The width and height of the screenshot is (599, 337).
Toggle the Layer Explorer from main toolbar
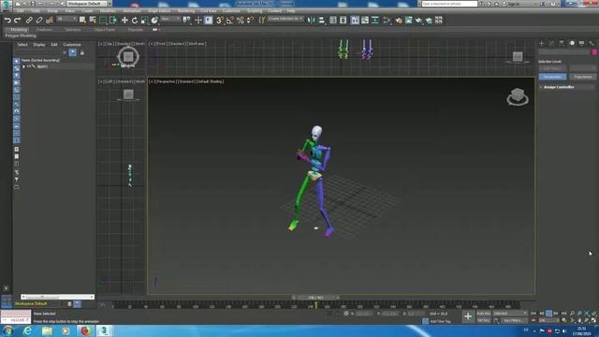pyautogui.click(x=343, y=21)
